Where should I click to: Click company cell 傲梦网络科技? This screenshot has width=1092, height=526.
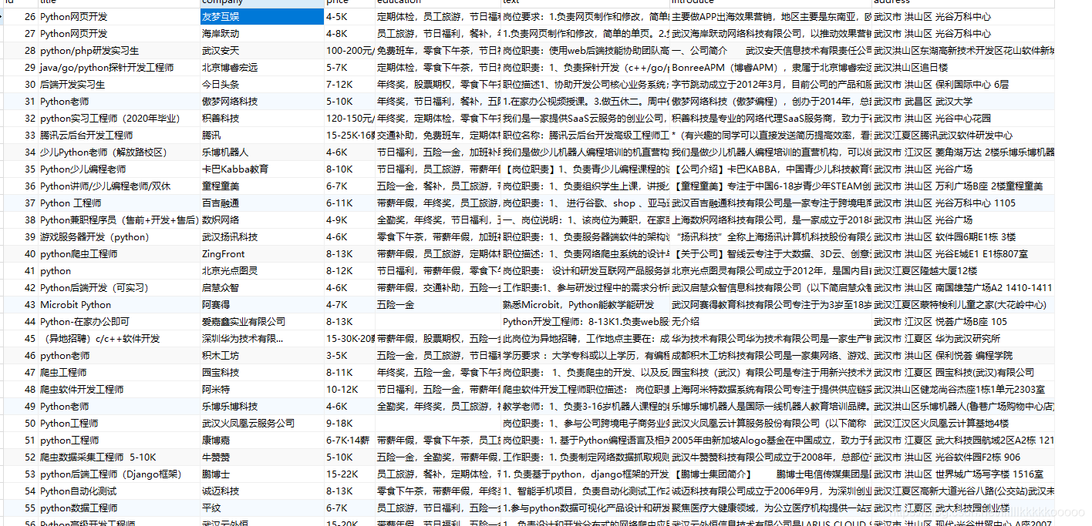pos(261,101)
